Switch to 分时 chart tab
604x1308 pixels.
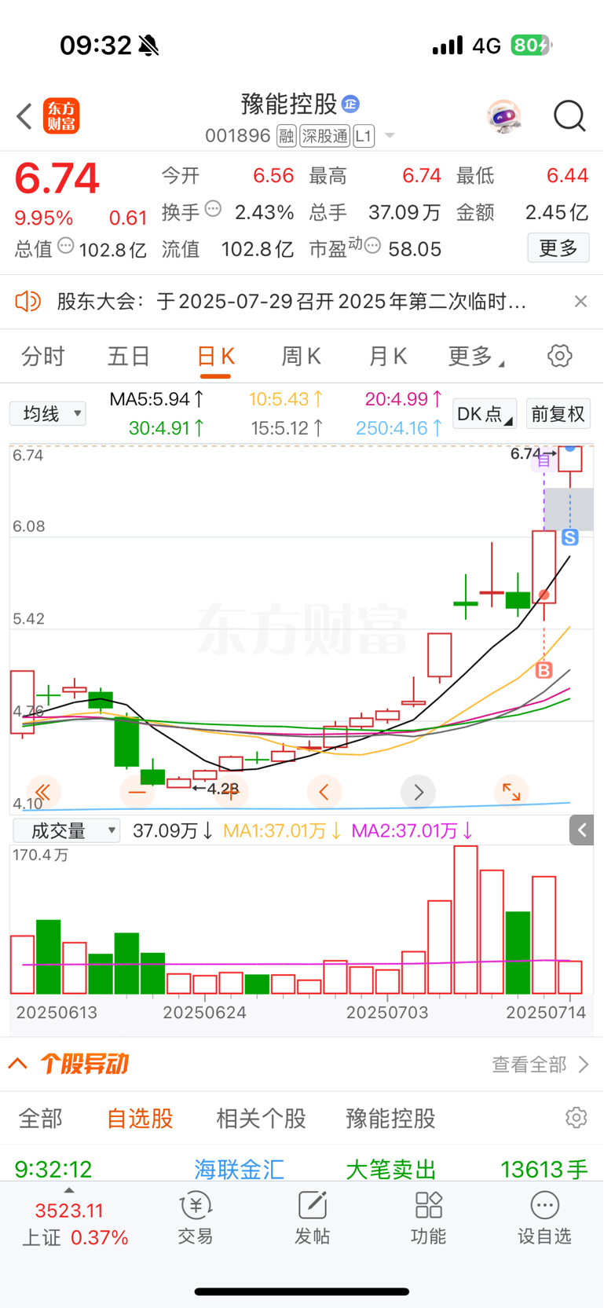pos(43,357)
